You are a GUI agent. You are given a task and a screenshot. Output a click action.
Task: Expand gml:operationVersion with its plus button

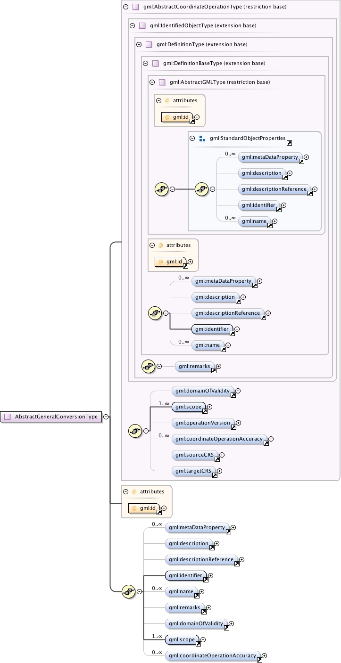coord(239,423)
